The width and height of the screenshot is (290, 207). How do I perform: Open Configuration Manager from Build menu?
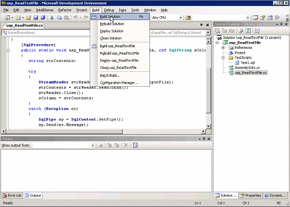(x=120, y=83)
